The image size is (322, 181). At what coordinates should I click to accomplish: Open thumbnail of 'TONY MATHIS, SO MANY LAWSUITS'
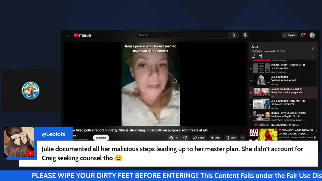[261, 104]
